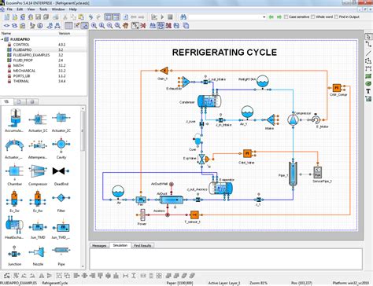Enable the Case sensitive checkbox
The image size is (373, 286).
286,16
